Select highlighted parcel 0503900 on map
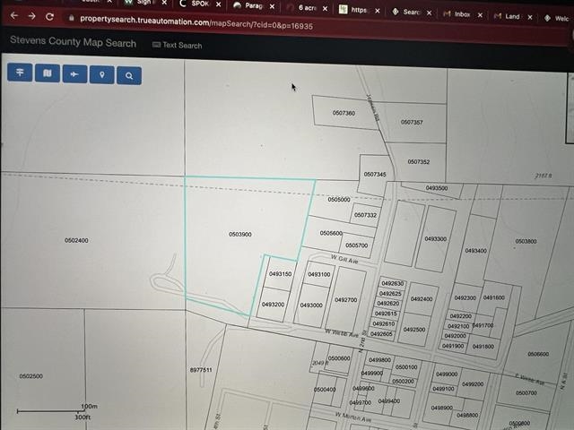 click(239, 235)
